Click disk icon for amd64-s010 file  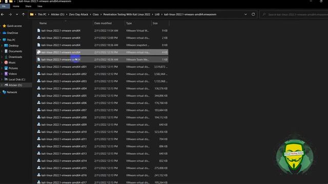(39, 132)
